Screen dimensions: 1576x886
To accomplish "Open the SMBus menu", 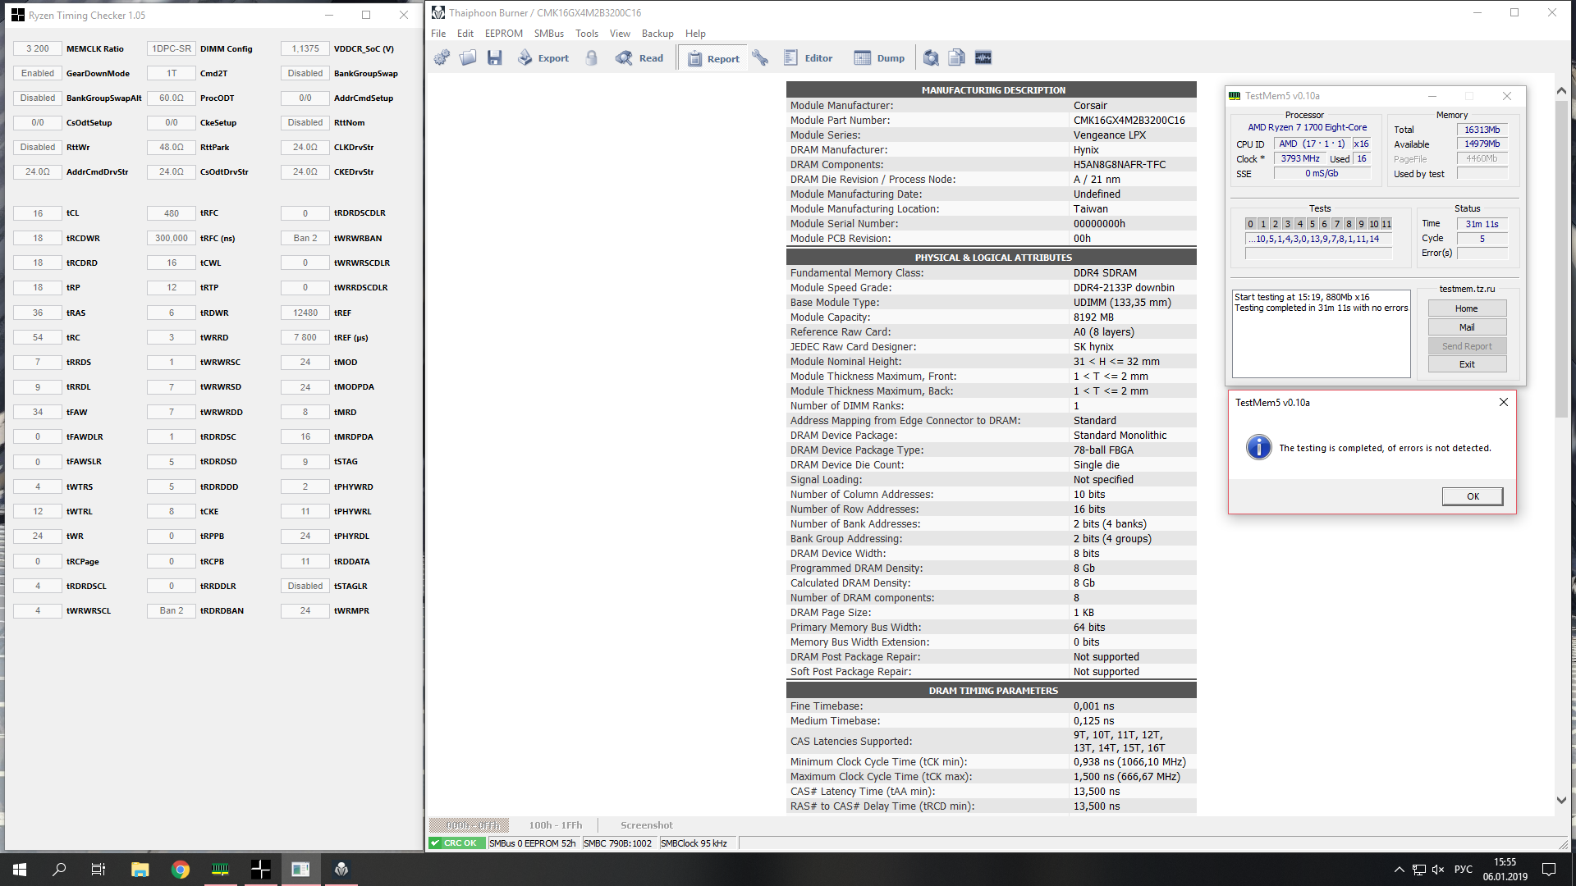I will click(548, 34).
